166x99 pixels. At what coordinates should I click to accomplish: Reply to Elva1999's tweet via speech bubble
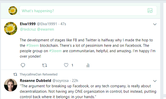coord(23,65)
